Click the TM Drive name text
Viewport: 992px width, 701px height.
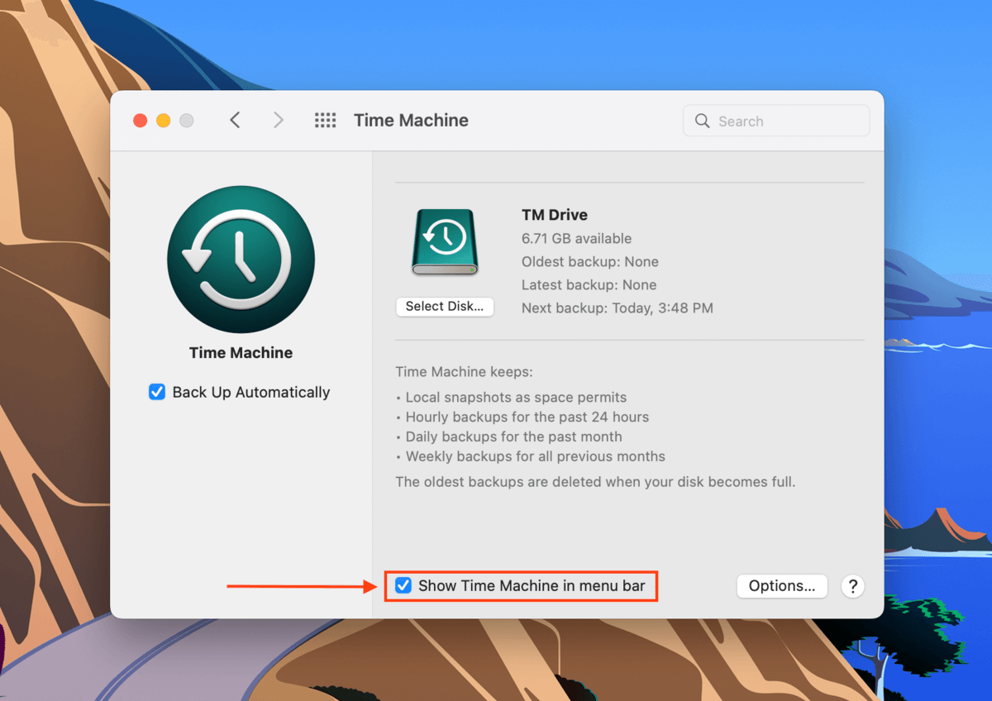[x=555, y=215]
